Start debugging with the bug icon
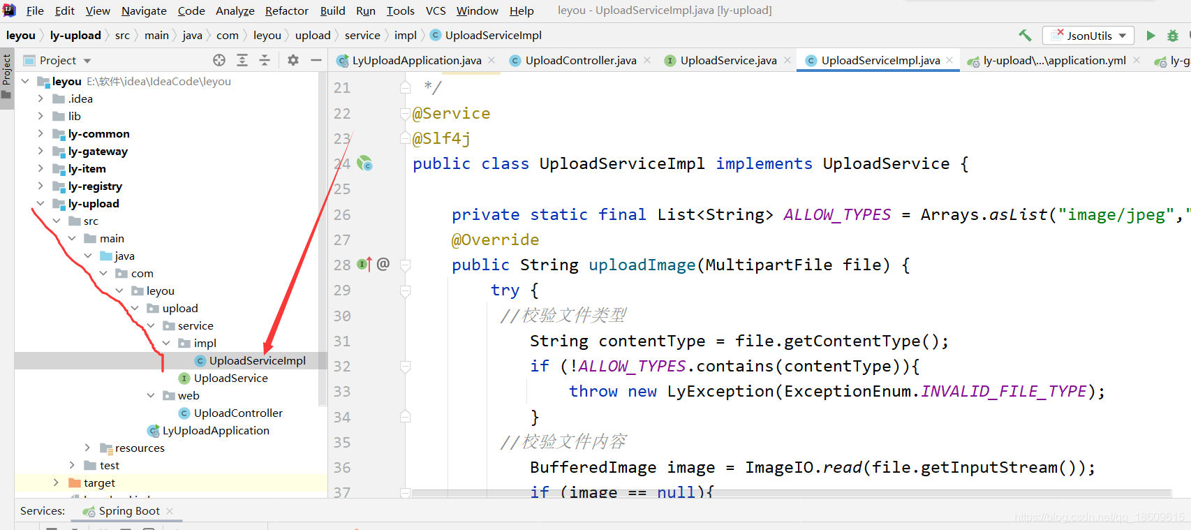 pyautogui.click(x=1173, y=36)
